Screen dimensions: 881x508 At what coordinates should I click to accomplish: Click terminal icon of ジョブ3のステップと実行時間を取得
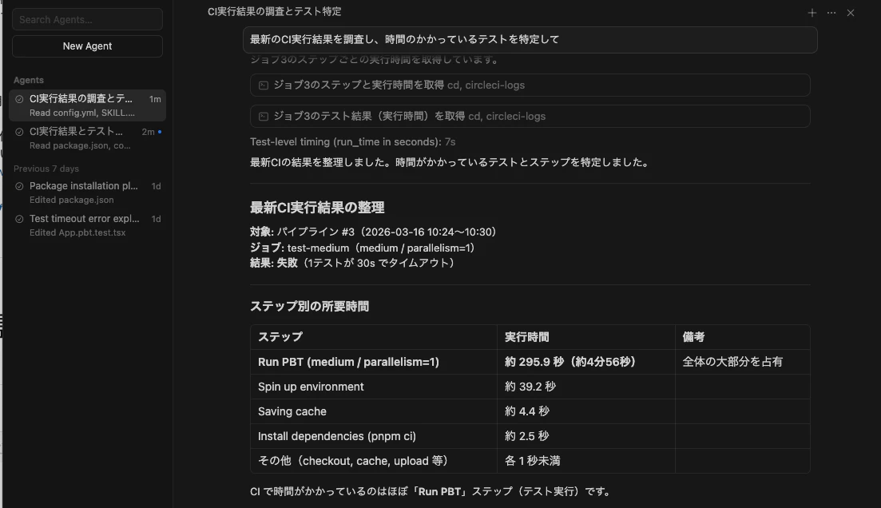[x=263, y=85]
